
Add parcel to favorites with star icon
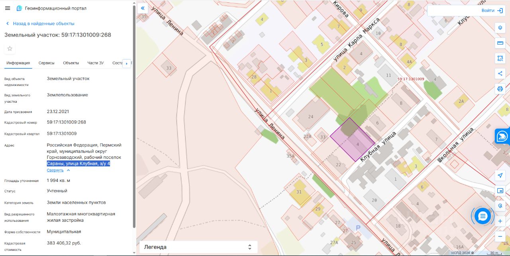click(10, 49)
